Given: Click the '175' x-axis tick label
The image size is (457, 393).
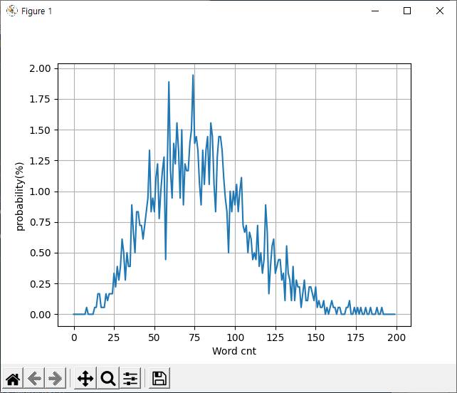Looking at the screenshot, I should (356, 337).
